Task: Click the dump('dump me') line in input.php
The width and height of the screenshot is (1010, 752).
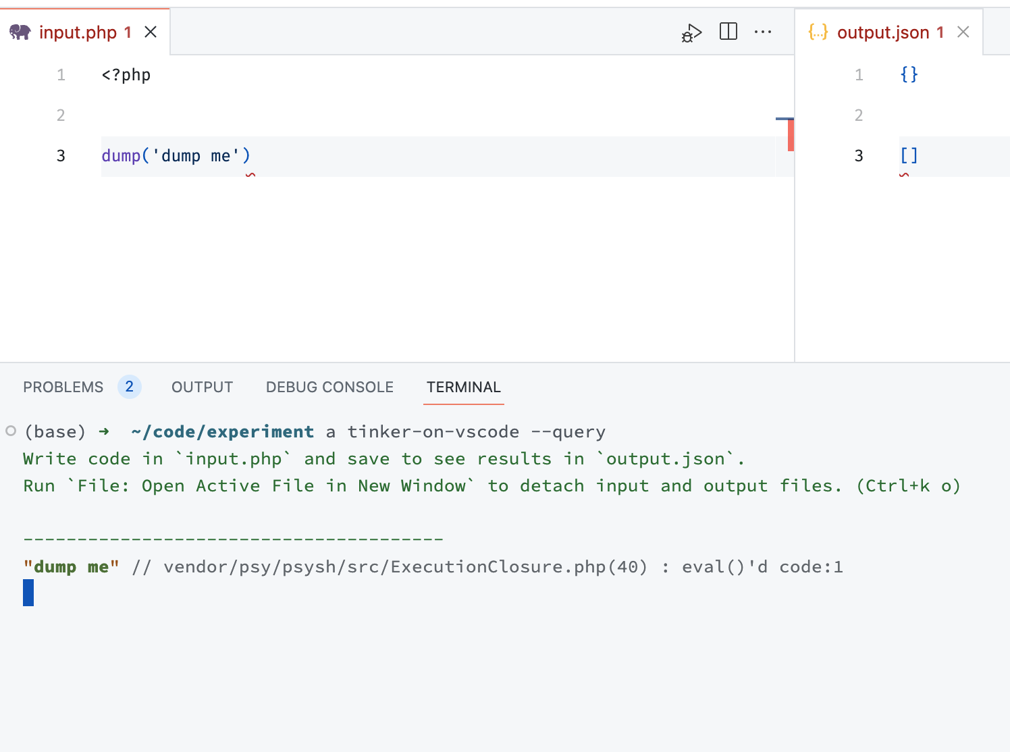Action: click(176, 155)
